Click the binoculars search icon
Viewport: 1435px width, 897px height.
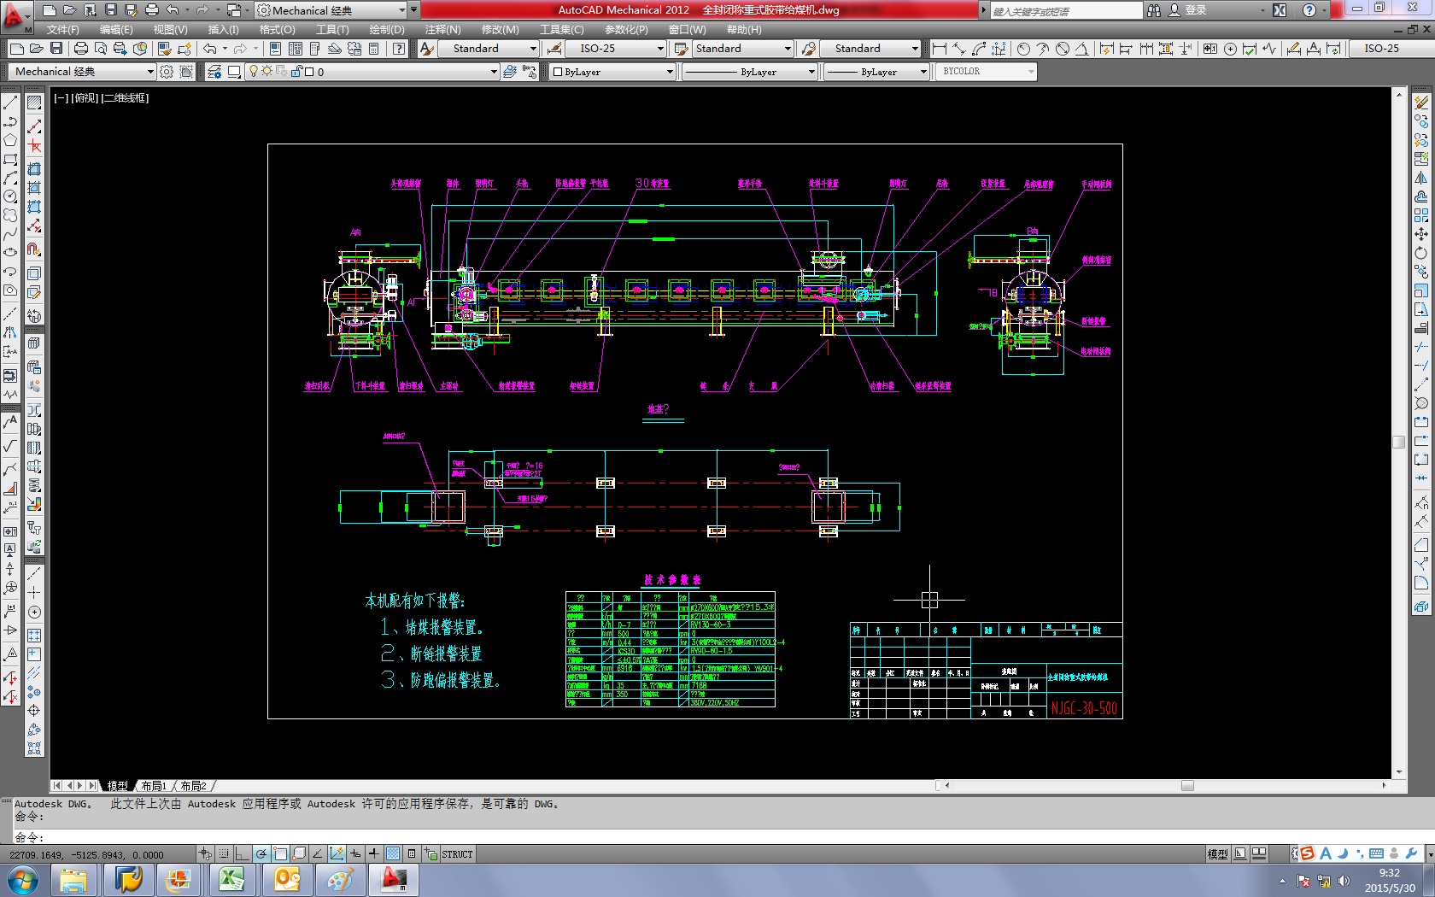1154,10
